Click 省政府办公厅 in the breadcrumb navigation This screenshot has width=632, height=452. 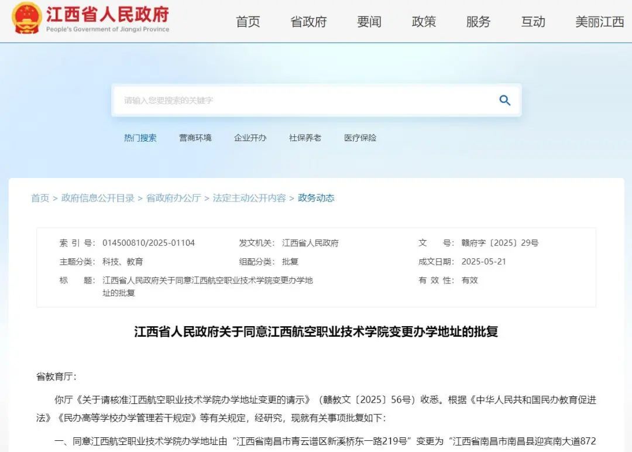tap(172, 198)
